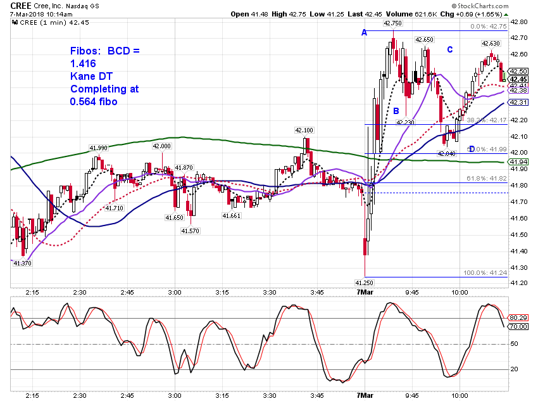538x401 pixels.
Task: Click the '61.8%: 41.82' Fibonacci label
Action: [487, 179]
